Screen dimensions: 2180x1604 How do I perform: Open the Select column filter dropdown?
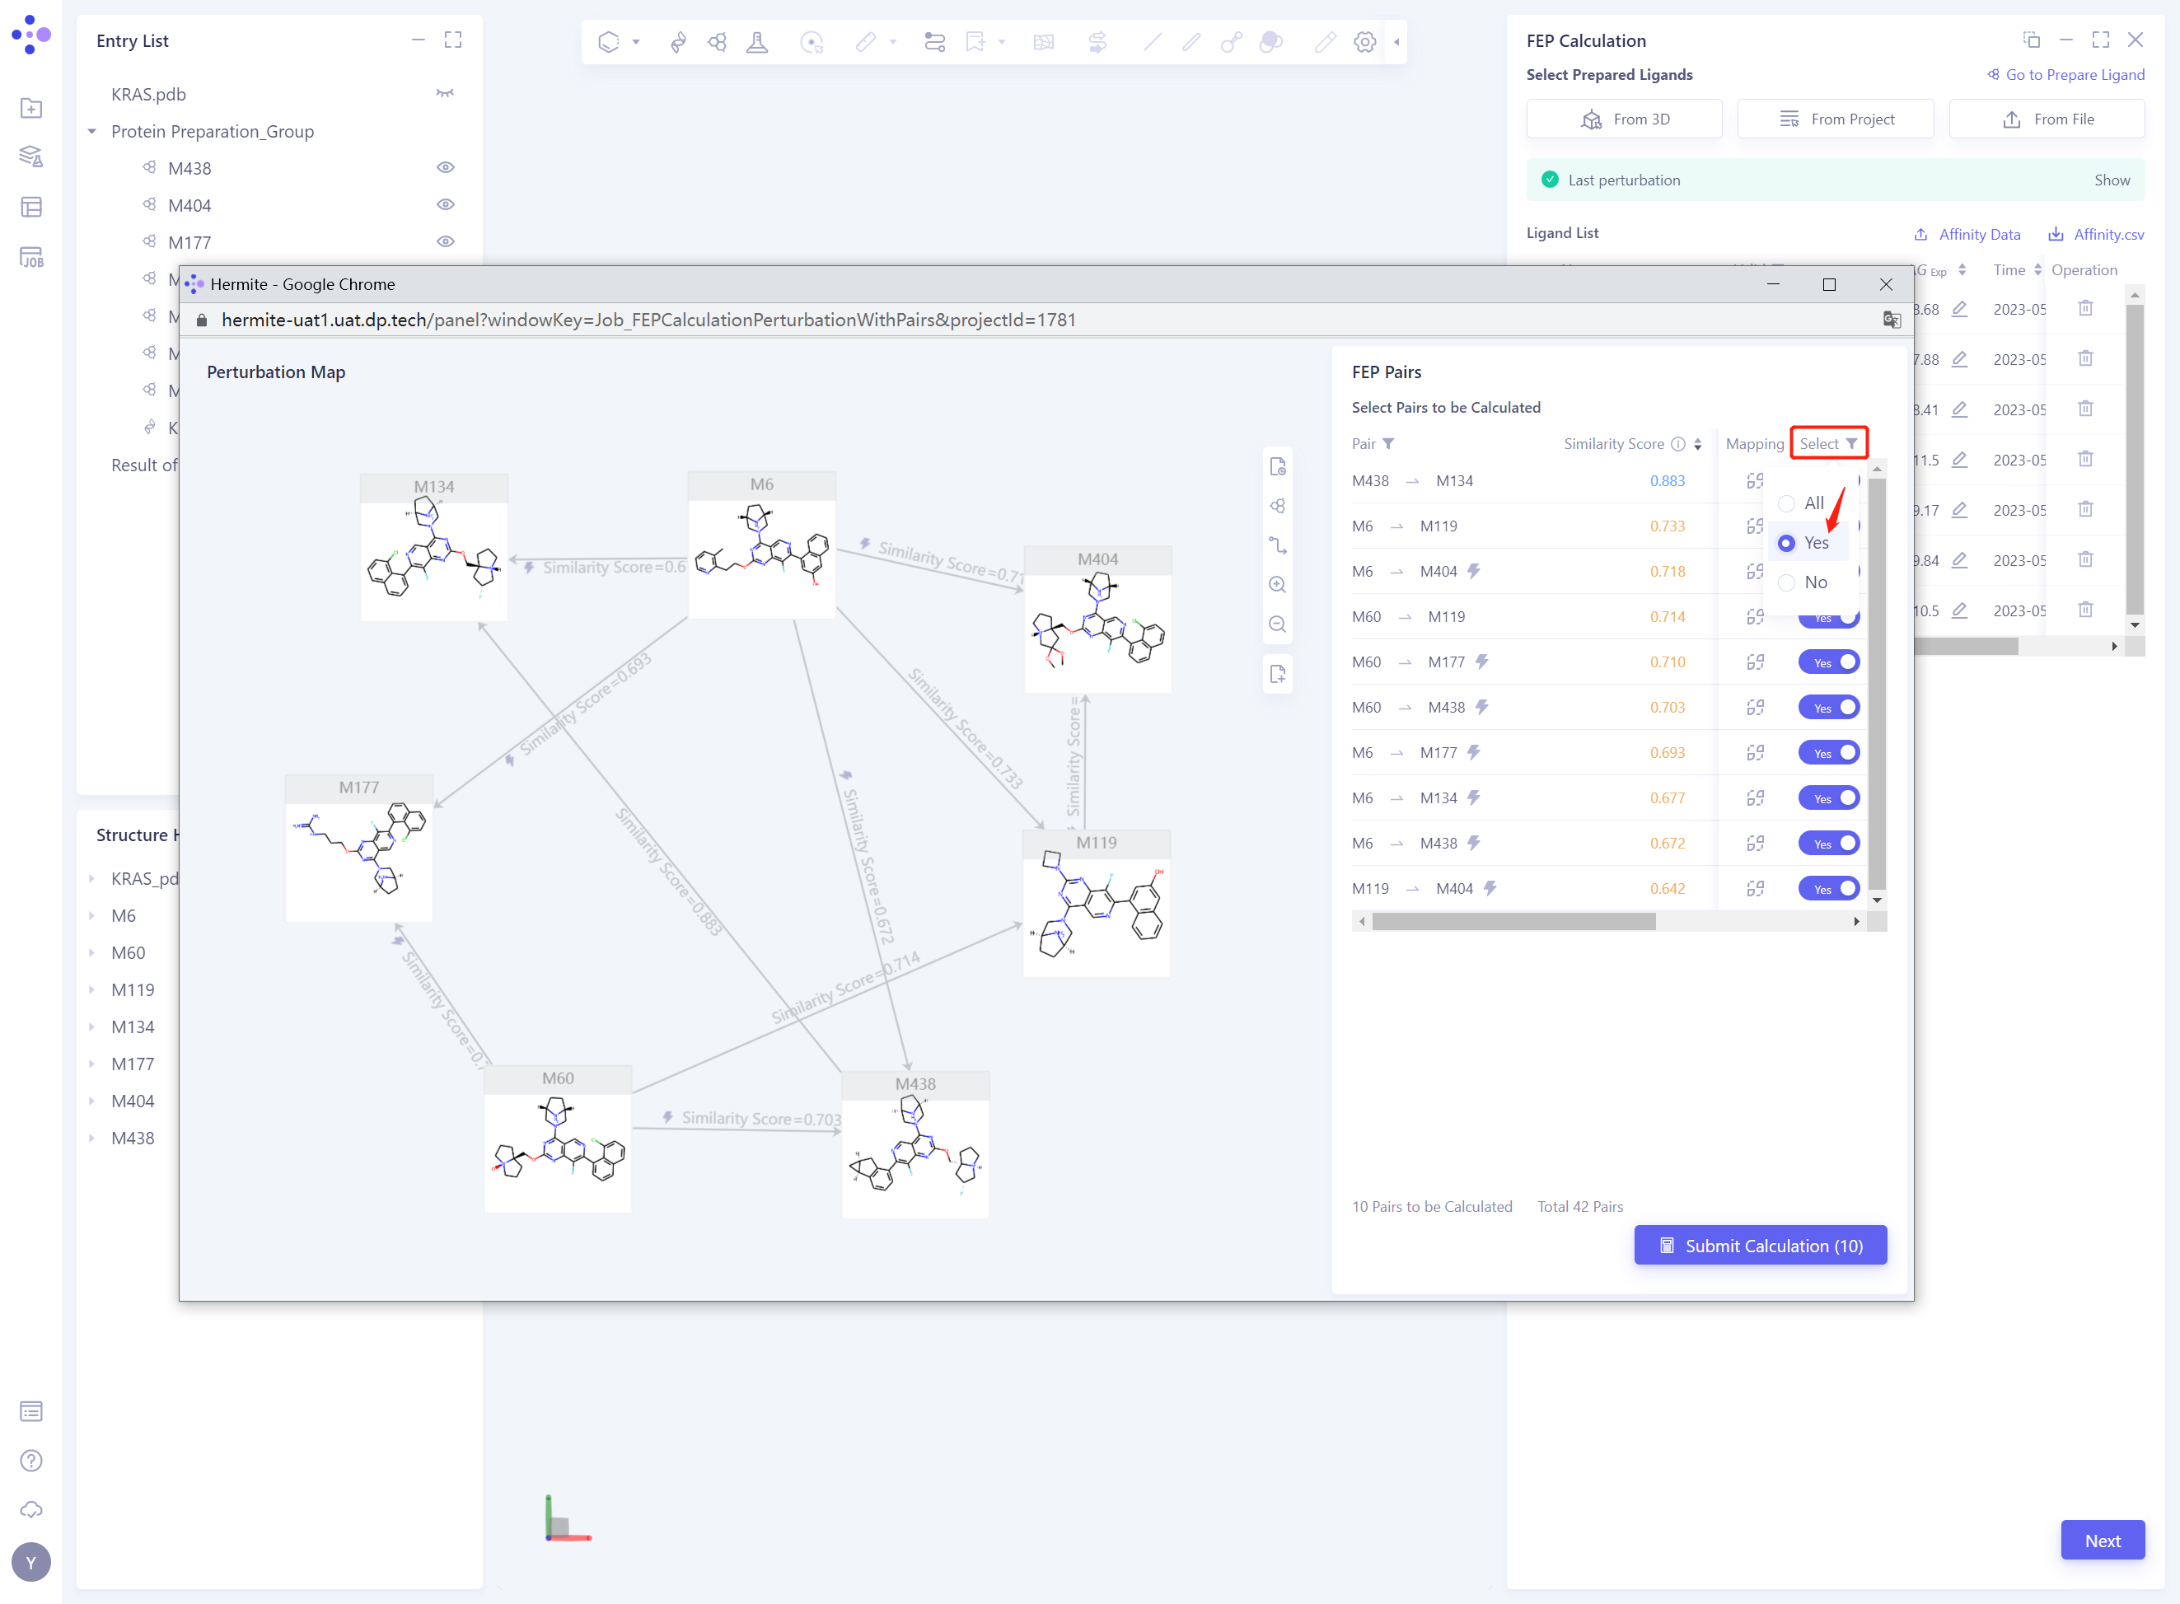click(x=1828, y=444)
